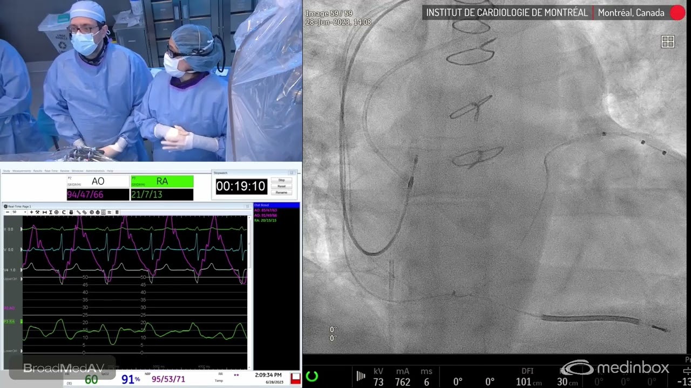Click the operating room camera video feed
691x388 pixels.
coord(151,81)
